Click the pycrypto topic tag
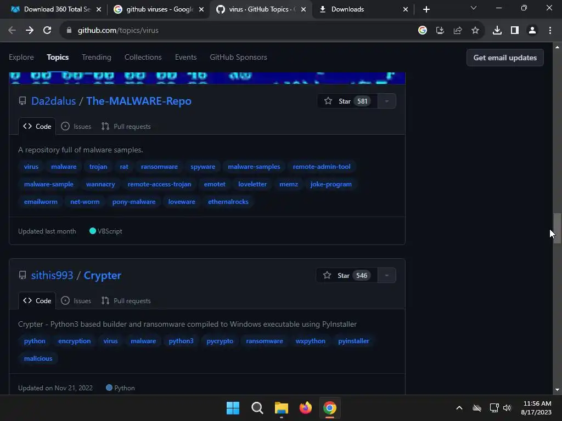 [x=220, y=341]
